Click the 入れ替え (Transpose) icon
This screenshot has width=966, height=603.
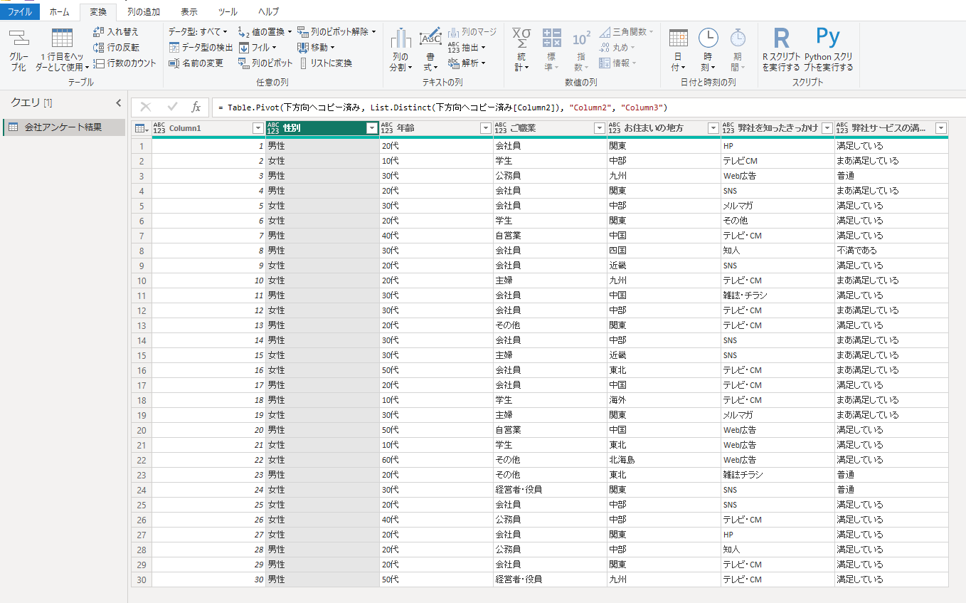(x=98, y=32)
